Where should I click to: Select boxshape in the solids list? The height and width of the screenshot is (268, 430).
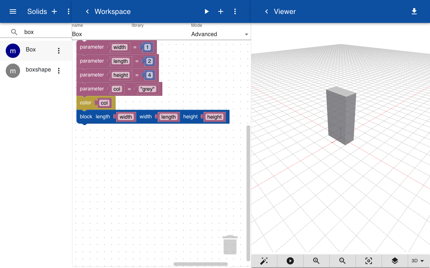click(36, 71)
